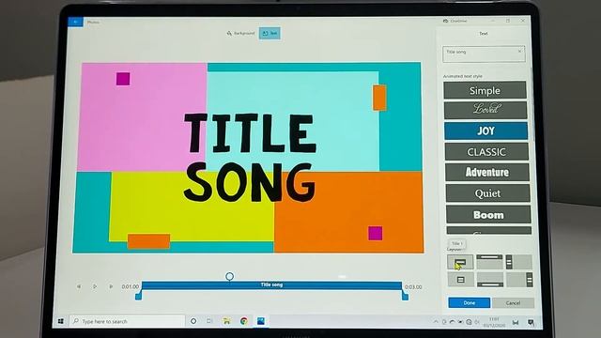Open File Explorer from the taskbar

click(x=227, y=321)
